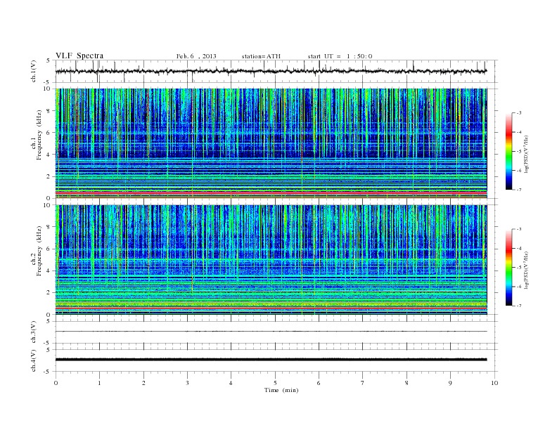Click tick "7" on the Time axis
The height and width of the screenshot is (430, 557).
363,383
